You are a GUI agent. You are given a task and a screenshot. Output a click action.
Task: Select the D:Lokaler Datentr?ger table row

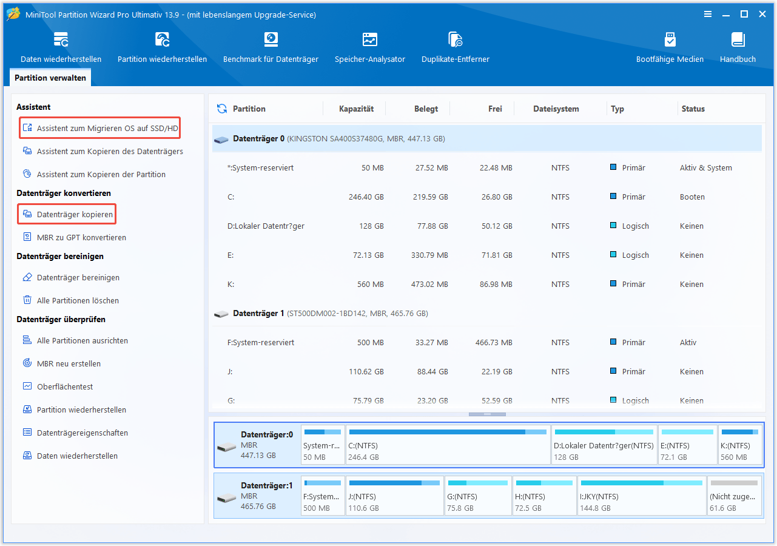[x=487, y=226]
